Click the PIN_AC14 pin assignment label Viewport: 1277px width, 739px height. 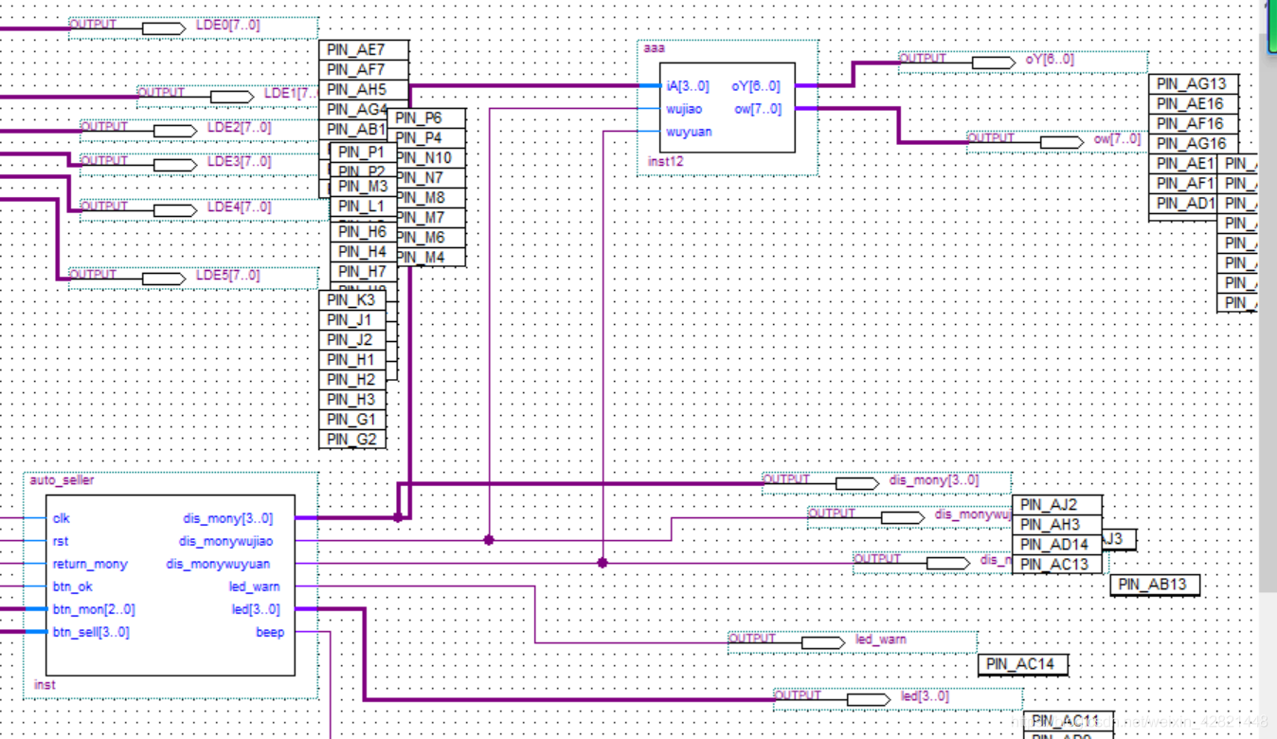tap(1023, 664)
